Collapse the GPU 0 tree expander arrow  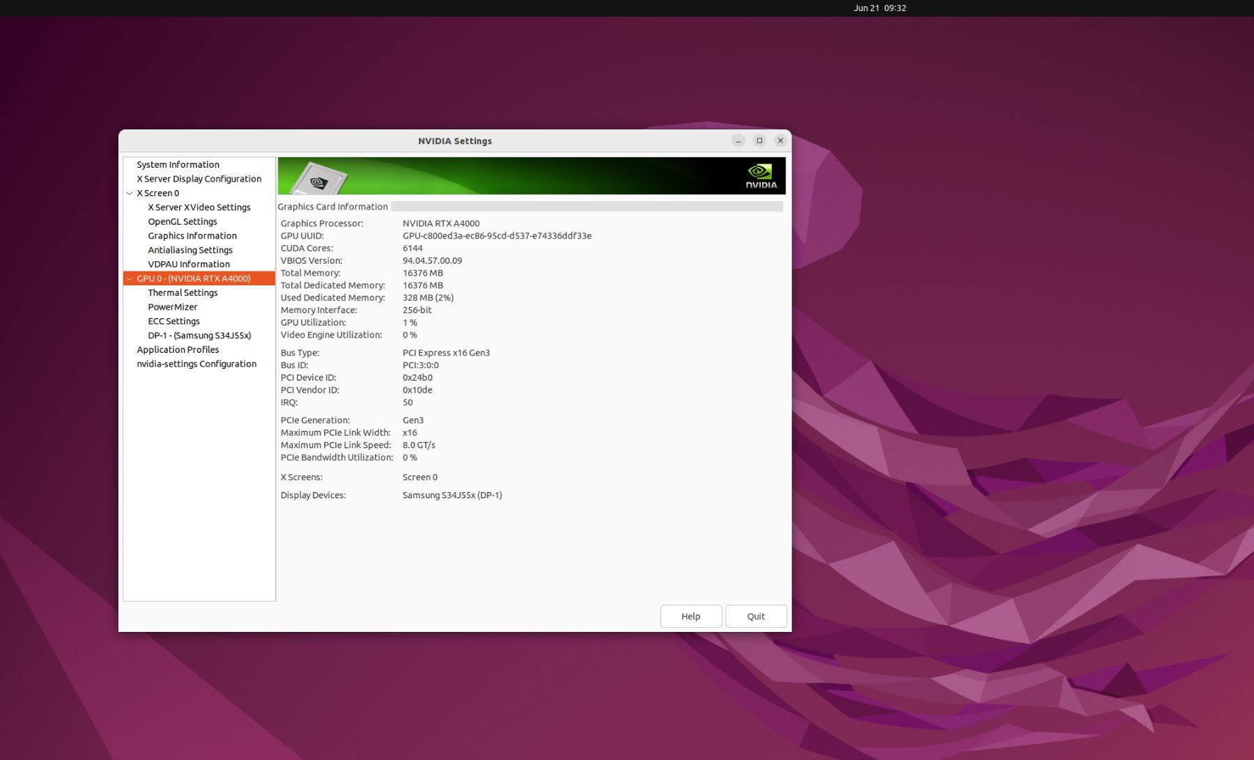pos(130,278)
